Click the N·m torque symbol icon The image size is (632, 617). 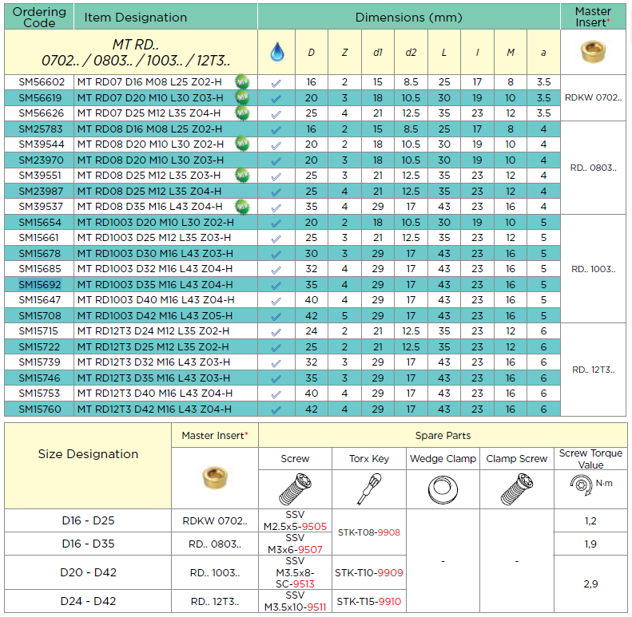[592, 484]
